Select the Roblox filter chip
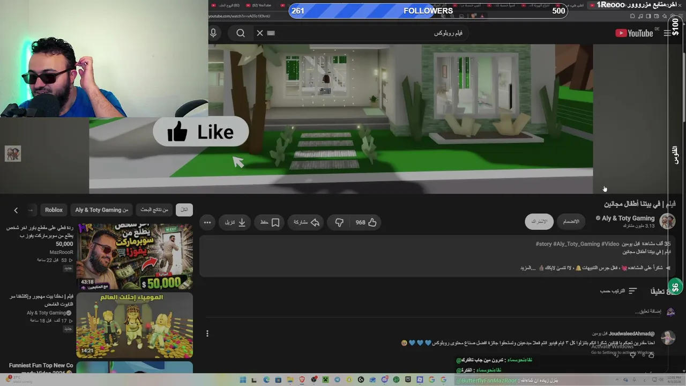Screen dimensions: 686x386 tap(54, 210)
